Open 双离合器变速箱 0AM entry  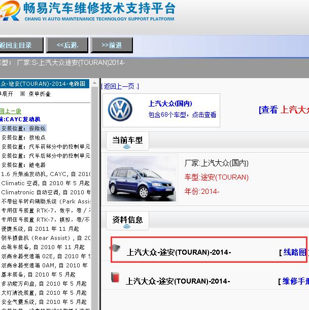coord(44,265)
